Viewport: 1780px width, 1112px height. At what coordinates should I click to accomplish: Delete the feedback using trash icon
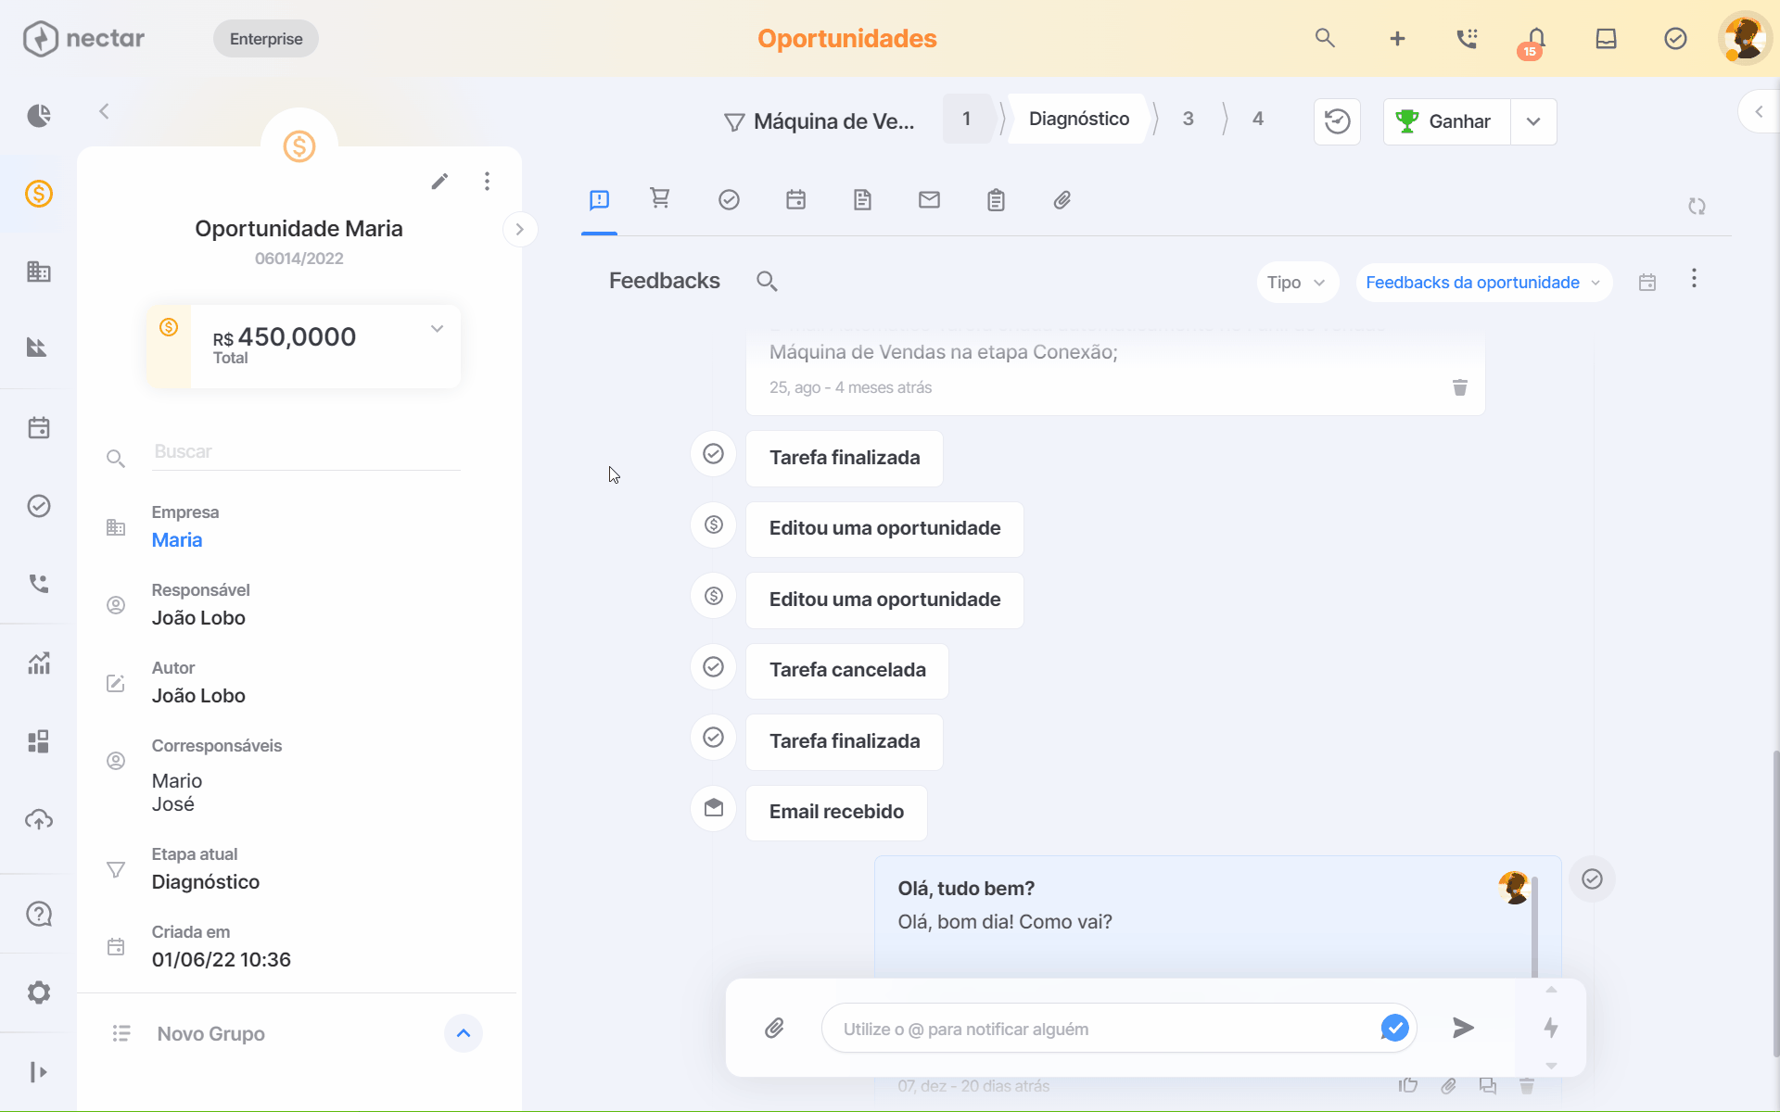[1460, 387]
